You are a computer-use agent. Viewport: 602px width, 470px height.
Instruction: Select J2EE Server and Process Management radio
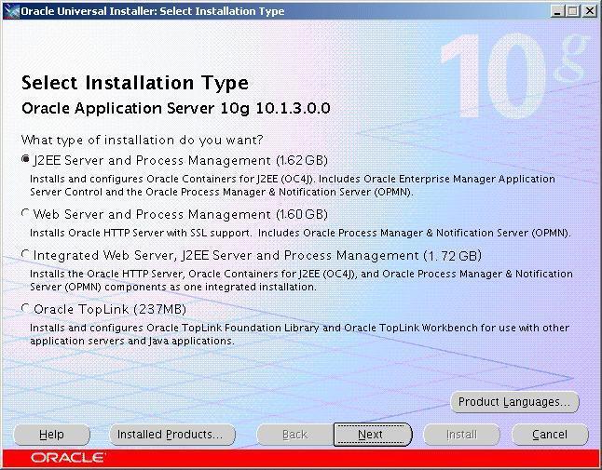[25, 159]
